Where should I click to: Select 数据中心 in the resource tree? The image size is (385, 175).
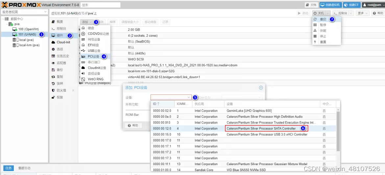click(17, 19)
